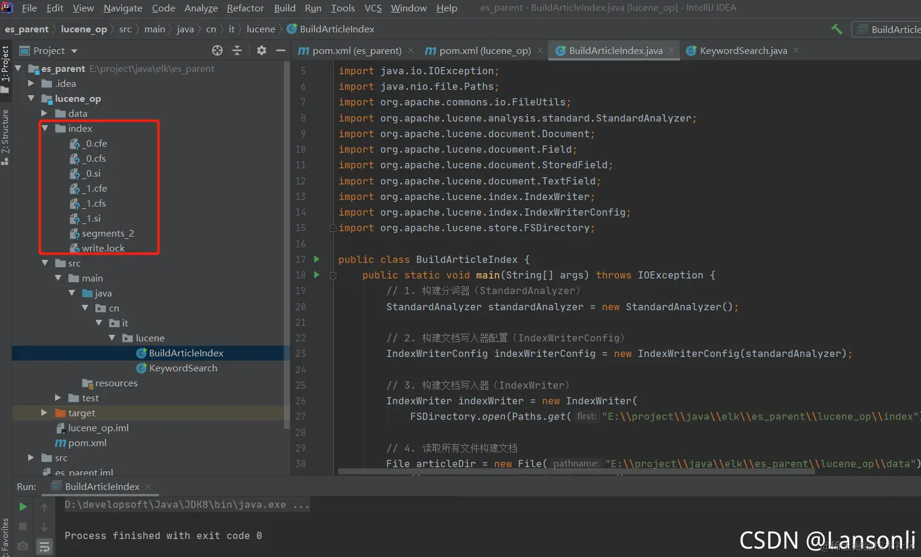Expand the target folder
The height and width of the screenshot is (557, 921).
[44, 413]
